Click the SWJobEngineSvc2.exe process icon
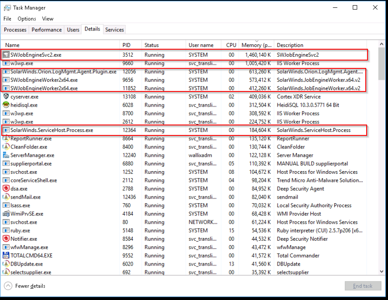This screenshot has width=388, height=300. (x=6, y=54)
